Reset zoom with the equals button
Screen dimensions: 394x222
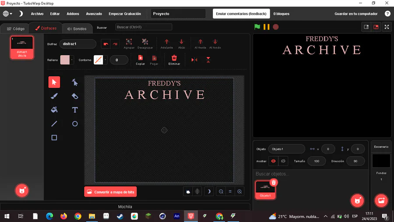230,192
